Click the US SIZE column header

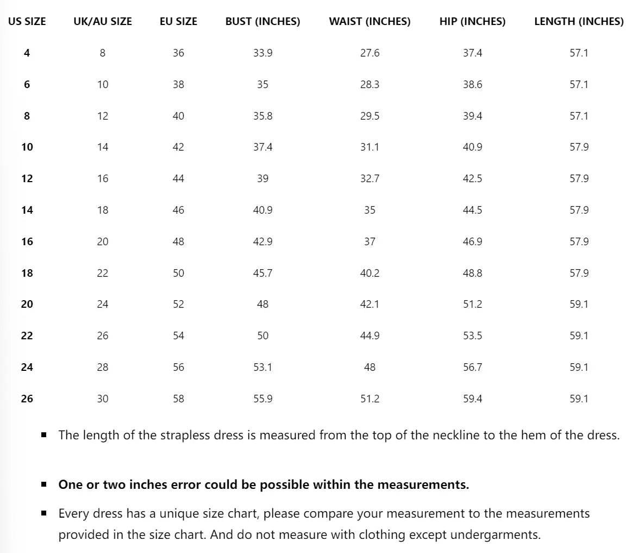coord(27,22)
